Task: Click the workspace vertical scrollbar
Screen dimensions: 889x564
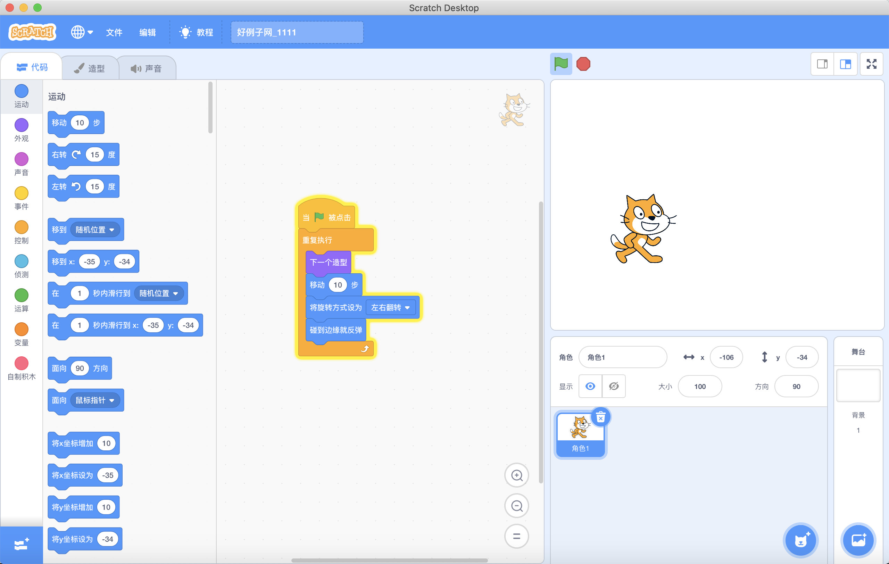Action: 541,342
